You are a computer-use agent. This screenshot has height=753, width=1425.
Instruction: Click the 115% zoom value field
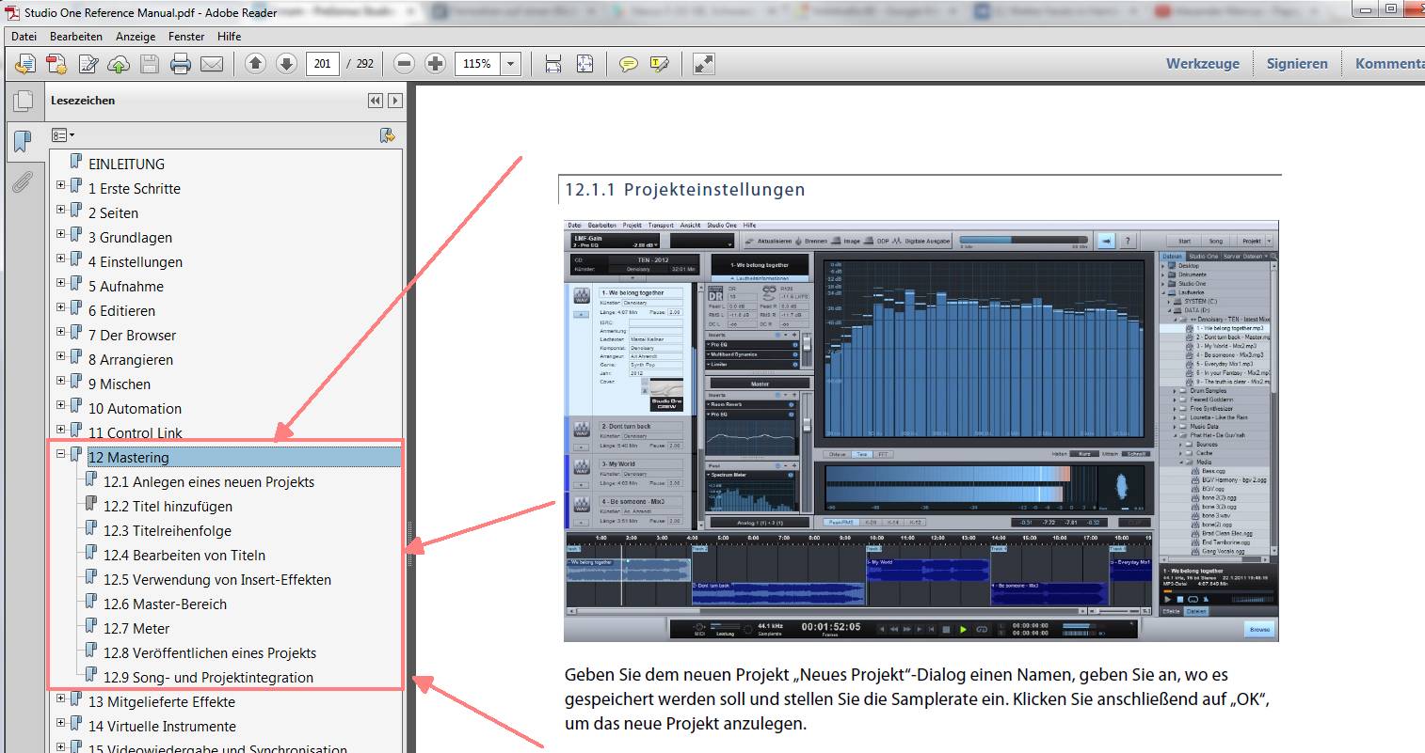478,64
